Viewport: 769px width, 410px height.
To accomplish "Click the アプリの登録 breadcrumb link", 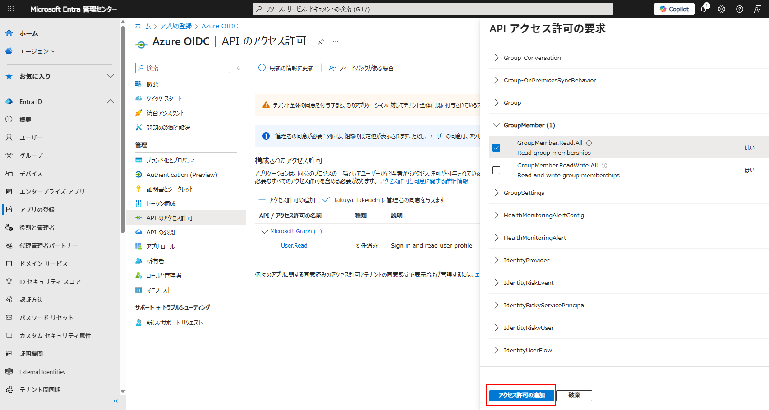I will click(x=176, y=26).
